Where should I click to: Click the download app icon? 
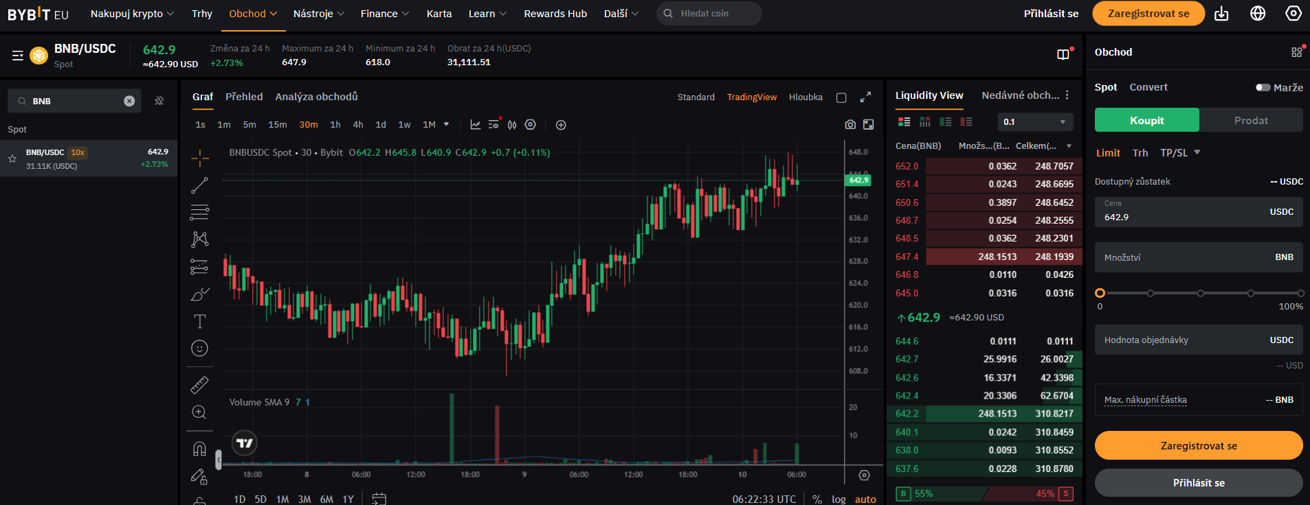pyautogui.click(x=1221, y=14)
